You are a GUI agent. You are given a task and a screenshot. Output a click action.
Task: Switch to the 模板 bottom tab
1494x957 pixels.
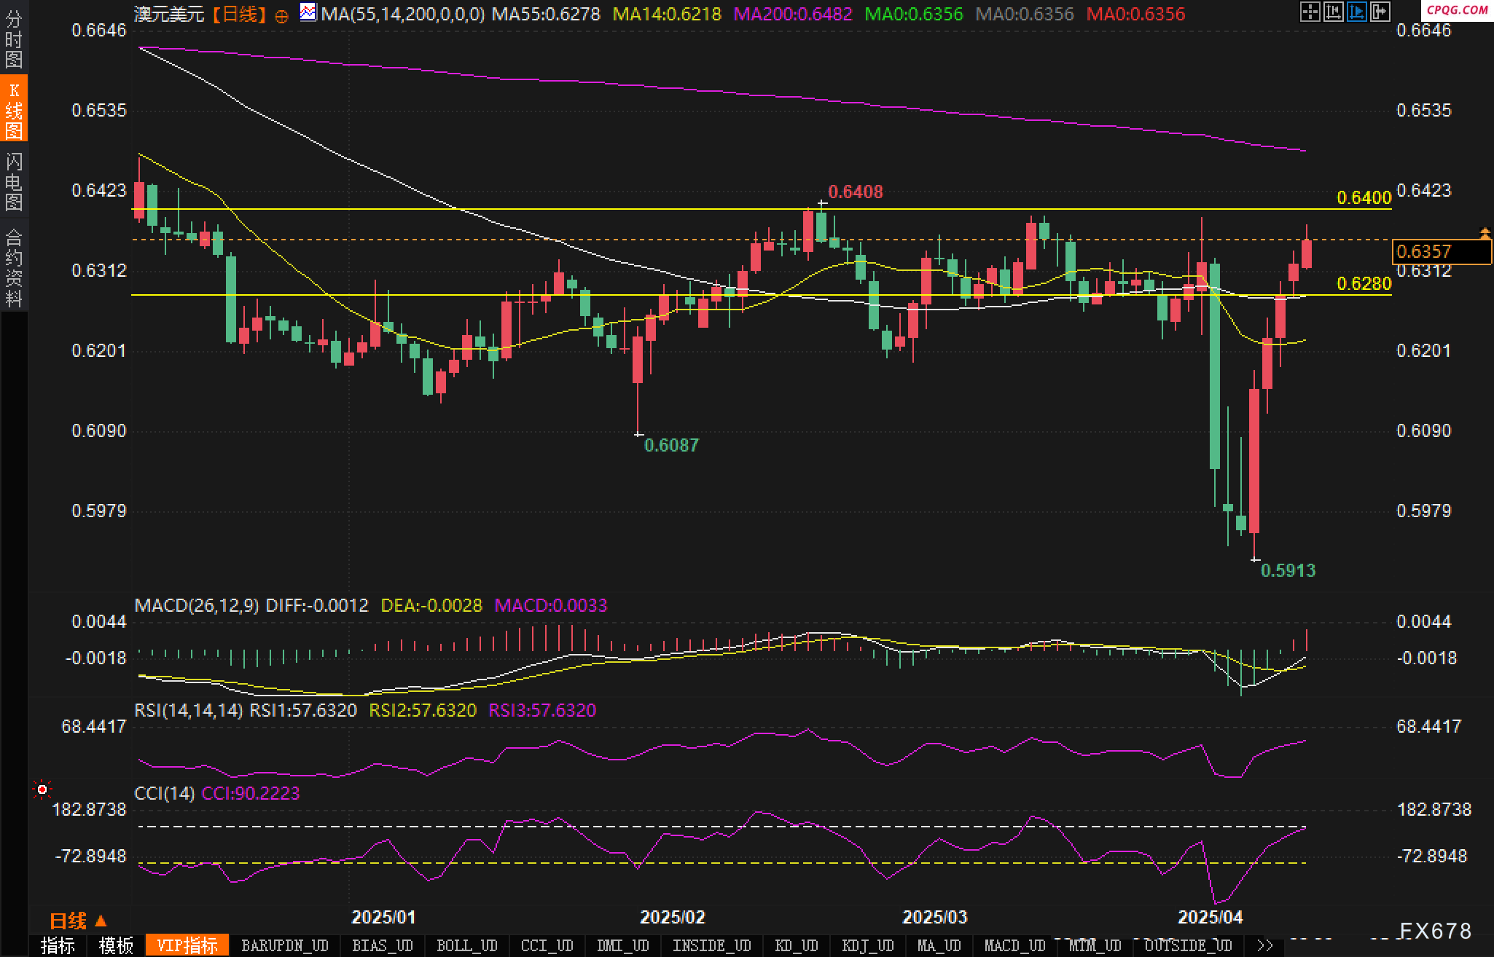tap(117, 945)
